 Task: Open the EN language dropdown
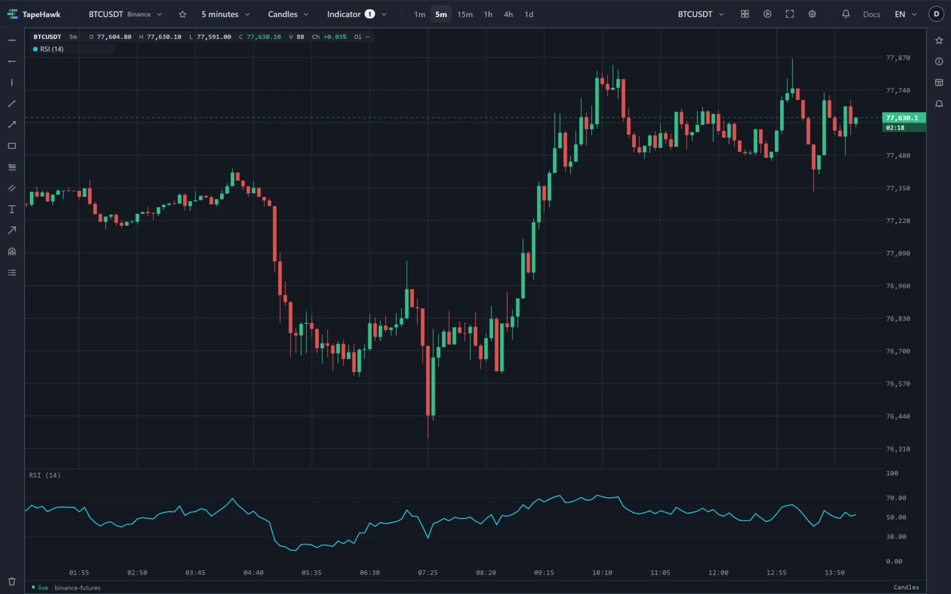pos(906,14)
